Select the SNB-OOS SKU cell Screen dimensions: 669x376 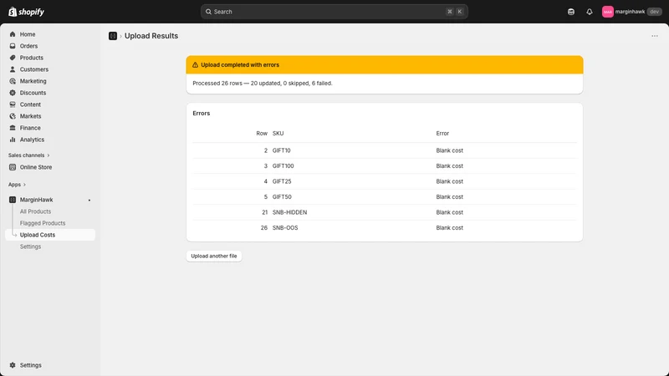285,227
